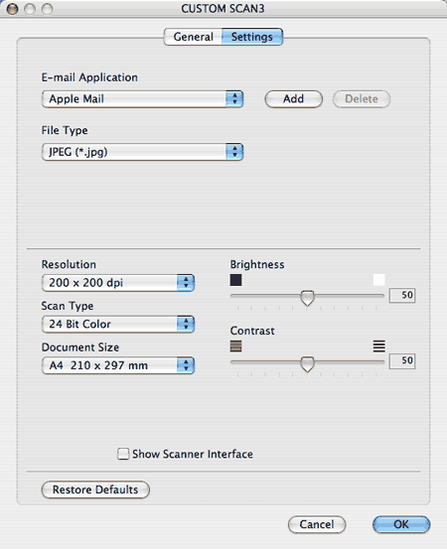Click the white brightness icon

379,280
